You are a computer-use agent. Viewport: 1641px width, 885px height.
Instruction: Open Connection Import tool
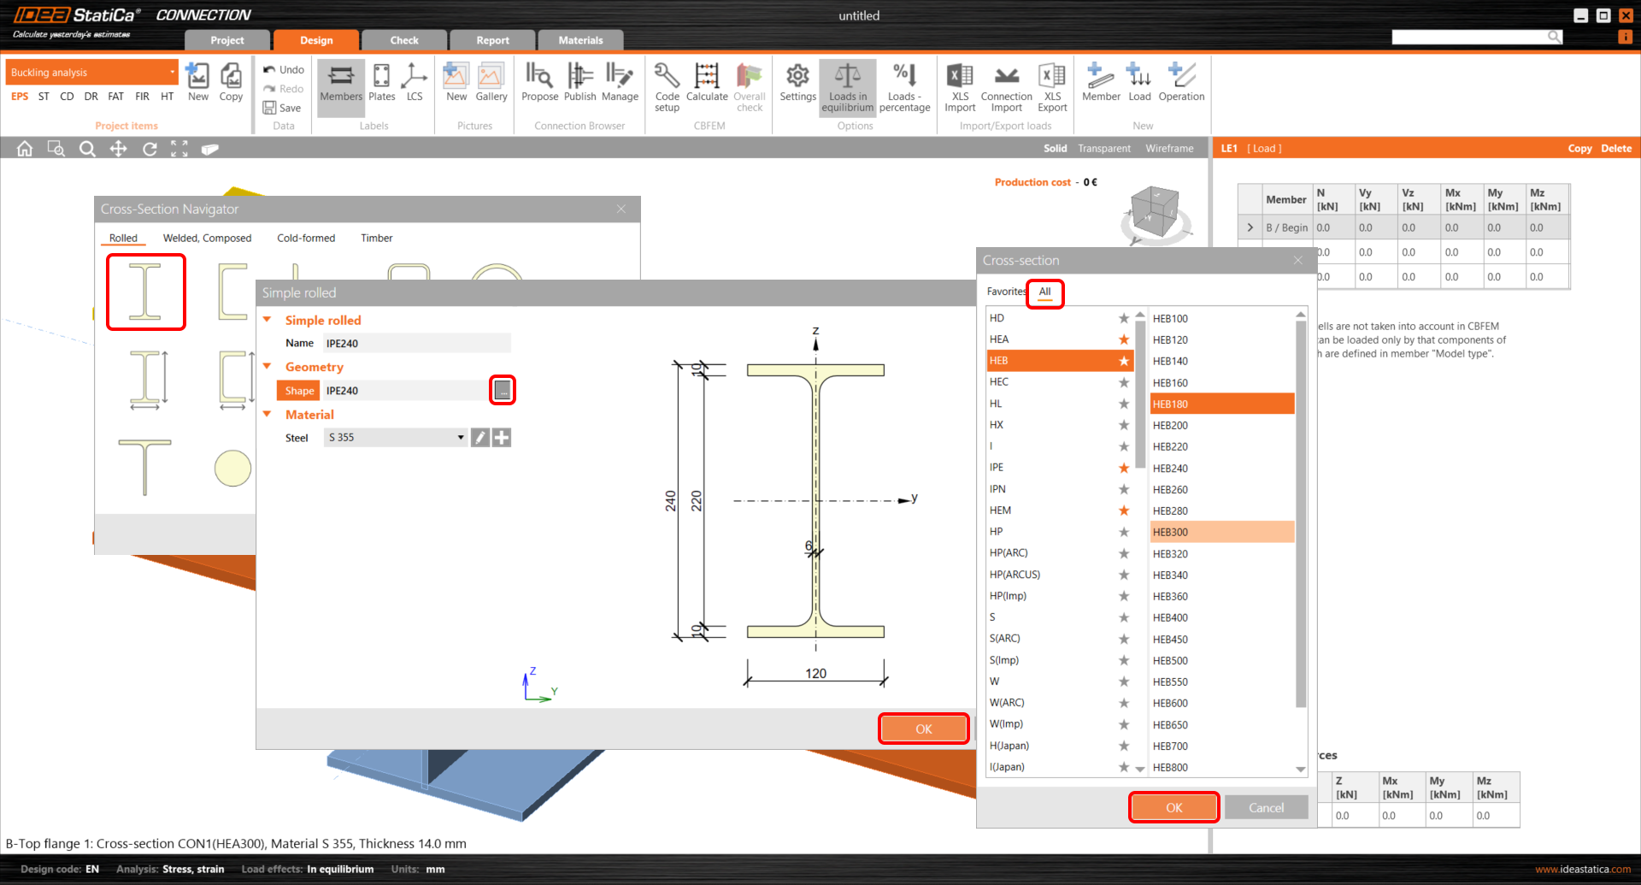tap(1007, 87)
